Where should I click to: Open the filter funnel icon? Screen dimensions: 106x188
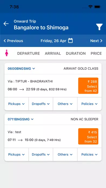point(99,27)
